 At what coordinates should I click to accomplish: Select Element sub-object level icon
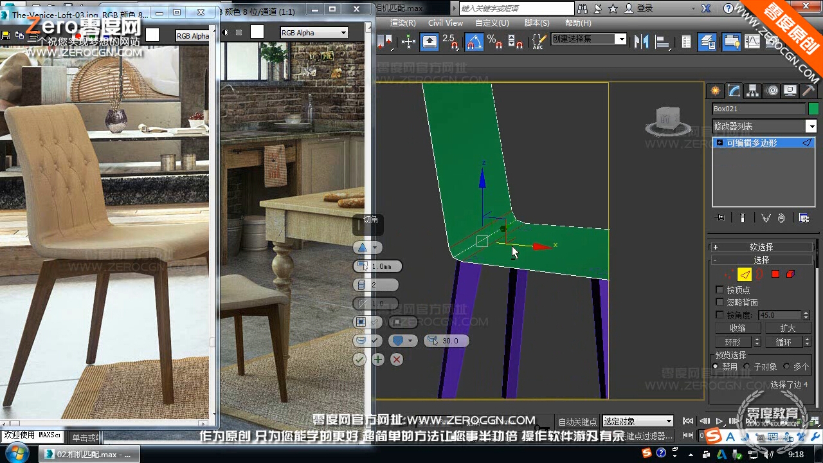click(791, 275)
